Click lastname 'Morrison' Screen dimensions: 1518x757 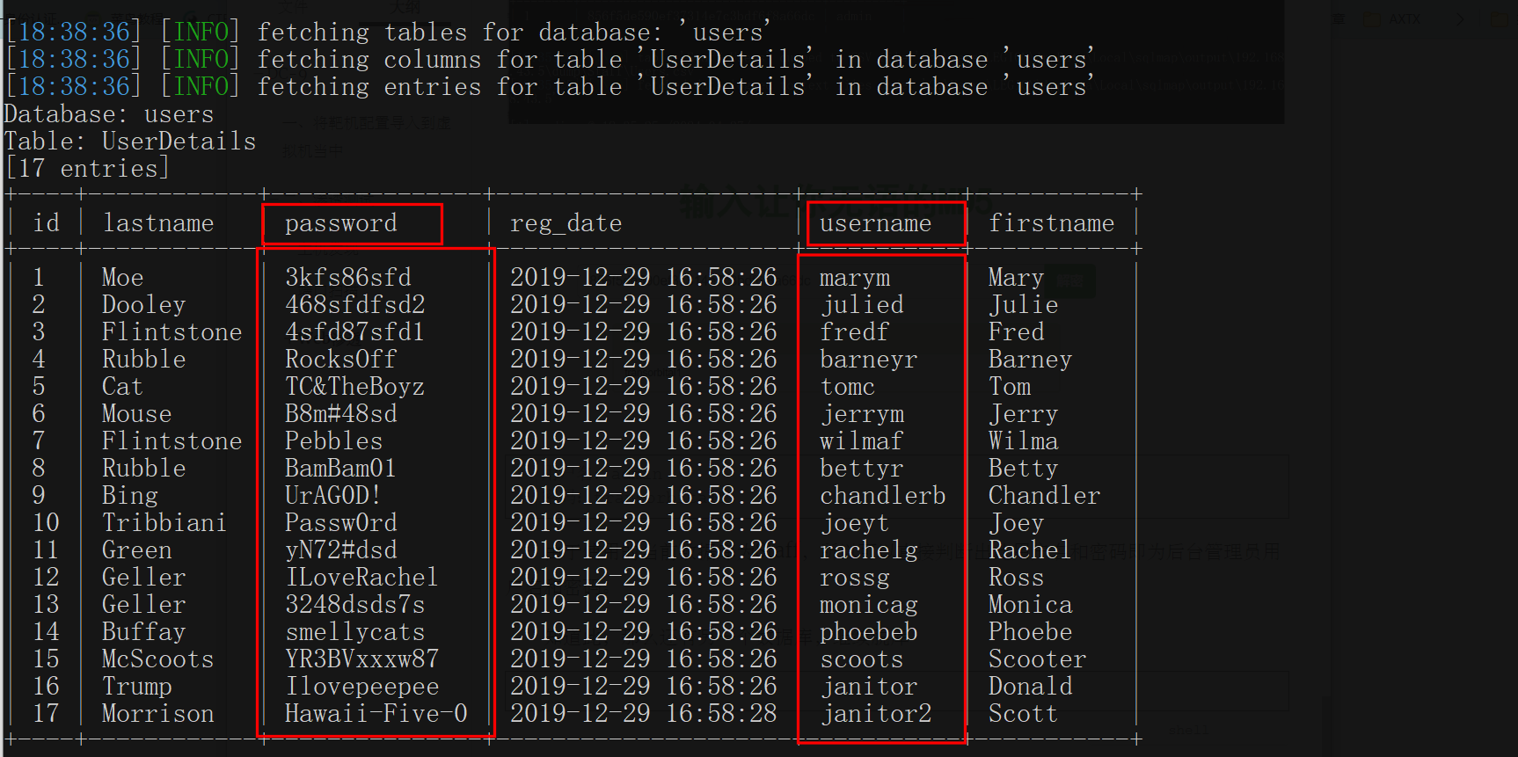[x=158, y=714]
